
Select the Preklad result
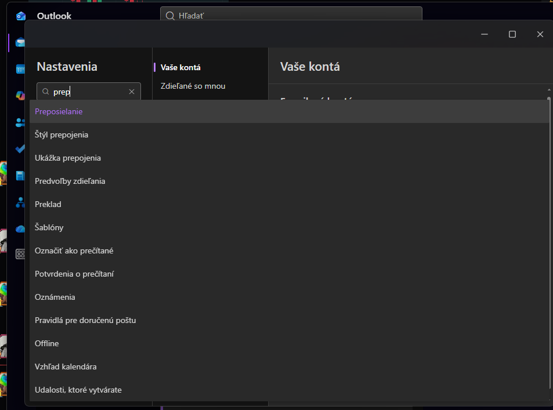tap(48, 204)
